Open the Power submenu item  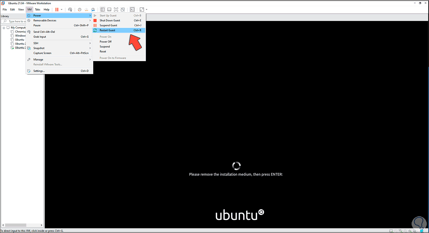coord(59,16)
